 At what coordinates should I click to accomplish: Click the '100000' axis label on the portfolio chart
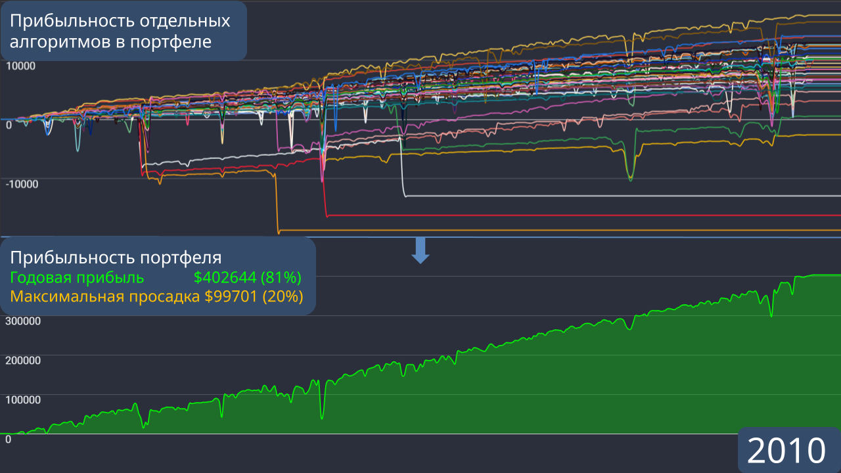pos(23,400)
